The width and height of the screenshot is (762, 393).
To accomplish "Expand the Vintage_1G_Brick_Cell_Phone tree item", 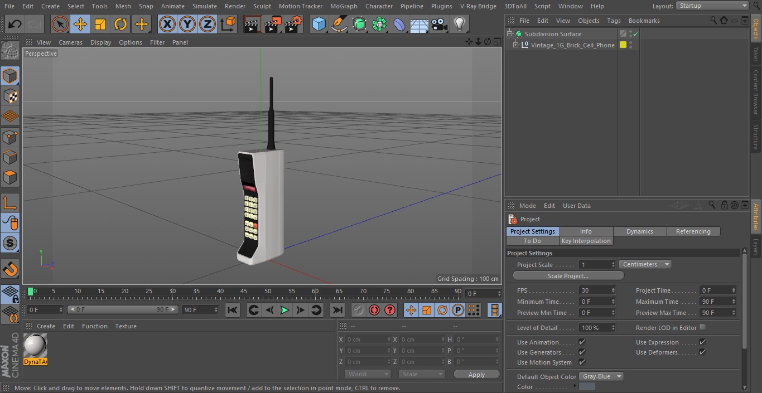I will (516, 45).
